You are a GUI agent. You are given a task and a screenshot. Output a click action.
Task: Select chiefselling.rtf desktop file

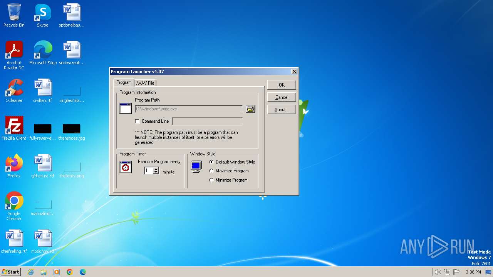point(14,242)
